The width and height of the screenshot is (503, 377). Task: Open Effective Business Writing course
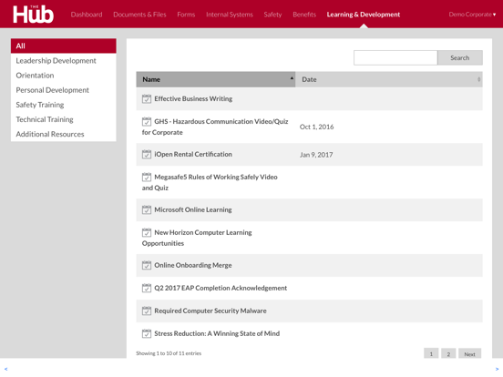pyautogui.click(x=193, y=98)
